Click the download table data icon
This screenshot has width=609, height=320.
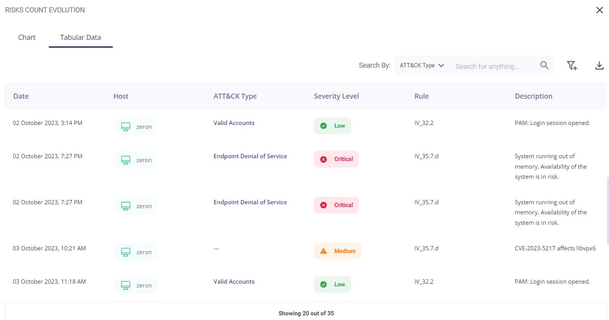[x=599, y=65]
